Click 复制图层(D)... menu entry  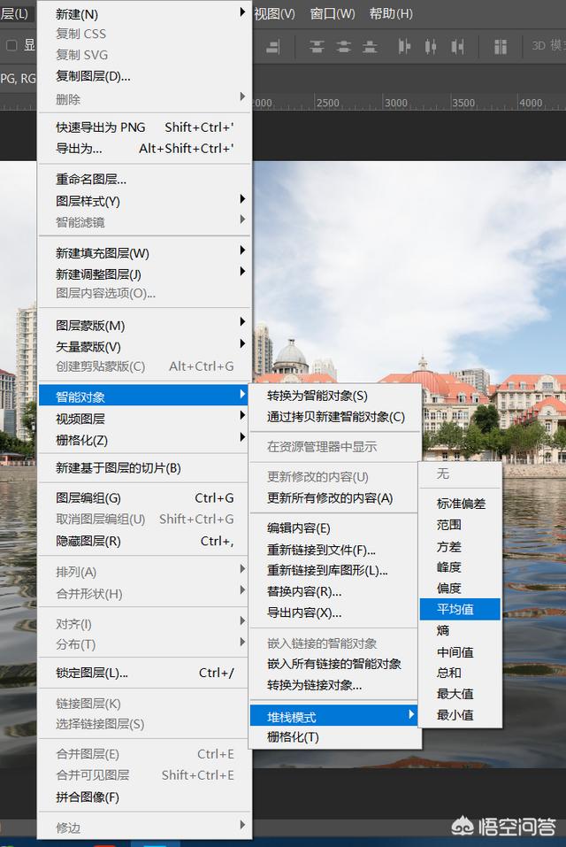93,76
